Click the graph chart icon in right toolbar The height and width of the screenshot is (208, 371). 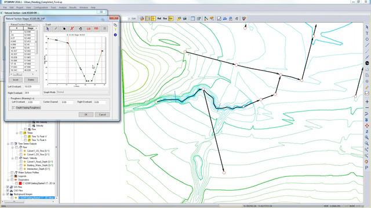pos(367,94)
